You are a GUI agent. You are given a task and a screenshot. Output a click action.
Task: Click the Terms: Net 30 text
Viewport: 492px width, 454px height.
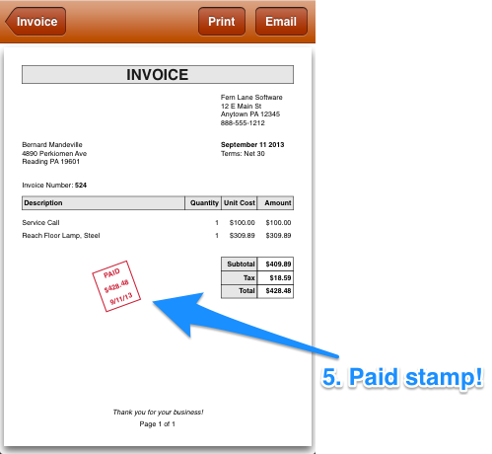pos(243,154)
